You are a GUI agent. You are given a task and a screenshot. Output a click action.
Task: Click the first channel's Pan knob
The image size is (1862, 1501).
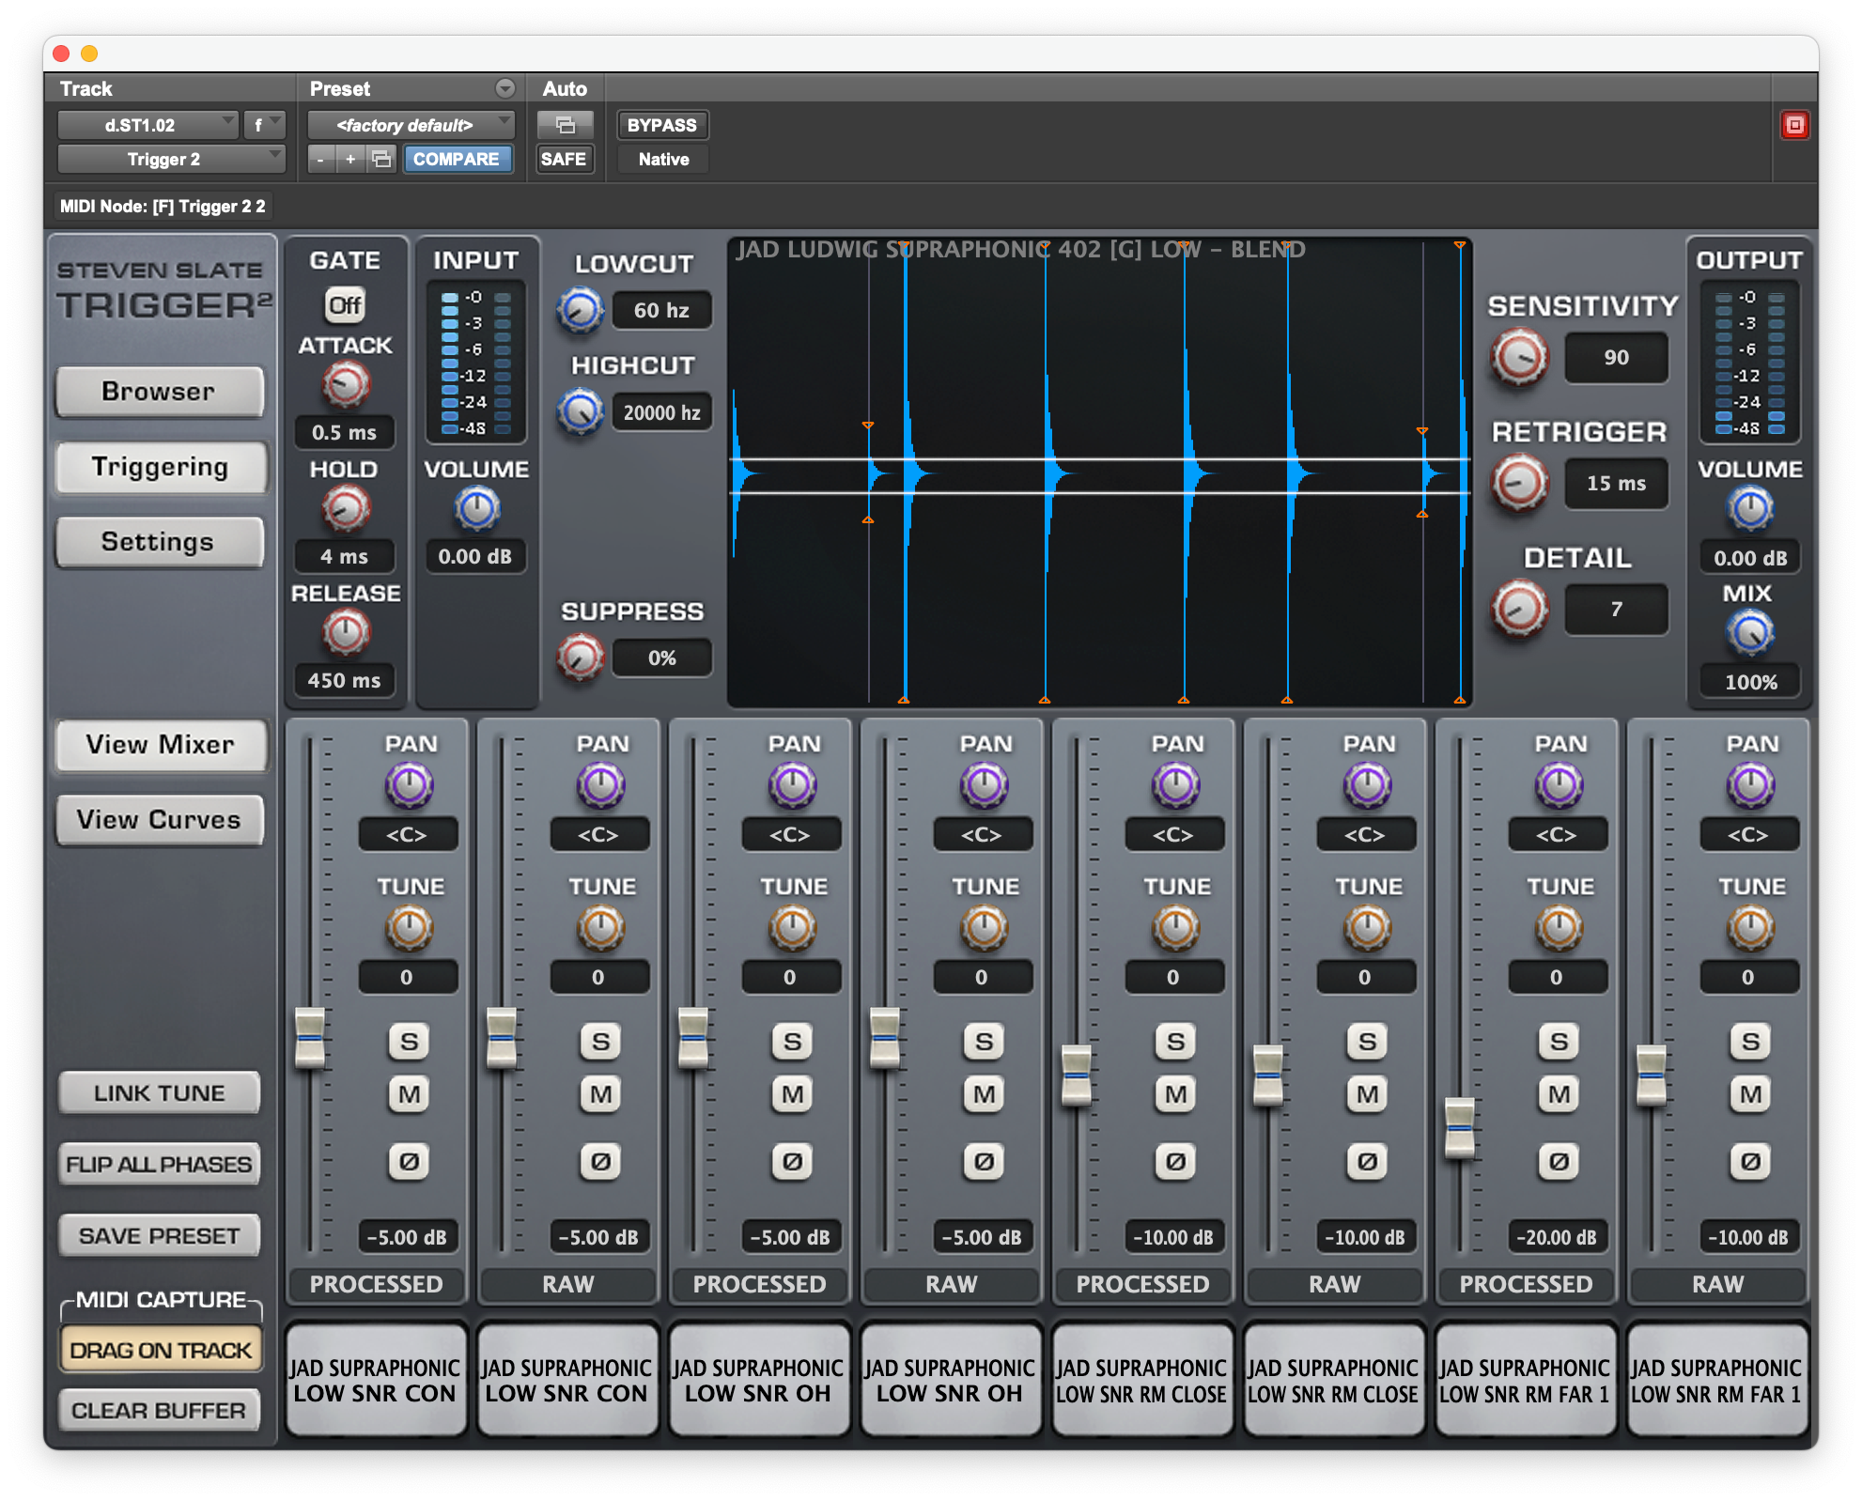coord(409,785)
